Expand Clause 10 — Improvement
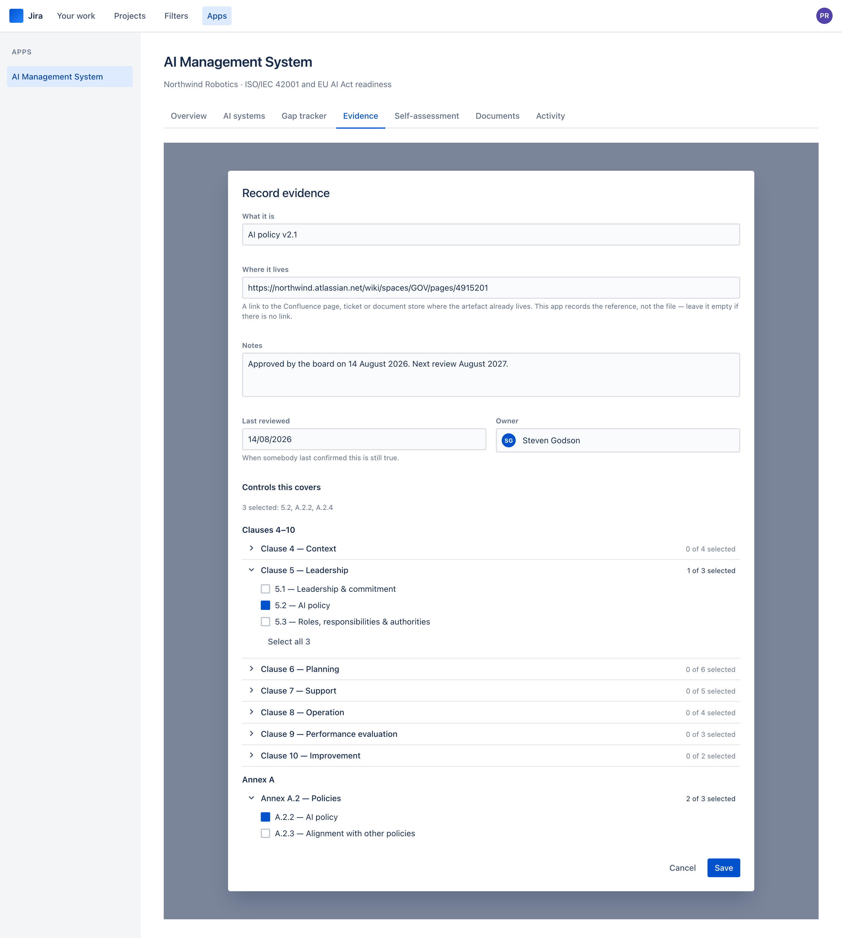The image size is (842, 938). pos(491,756)
